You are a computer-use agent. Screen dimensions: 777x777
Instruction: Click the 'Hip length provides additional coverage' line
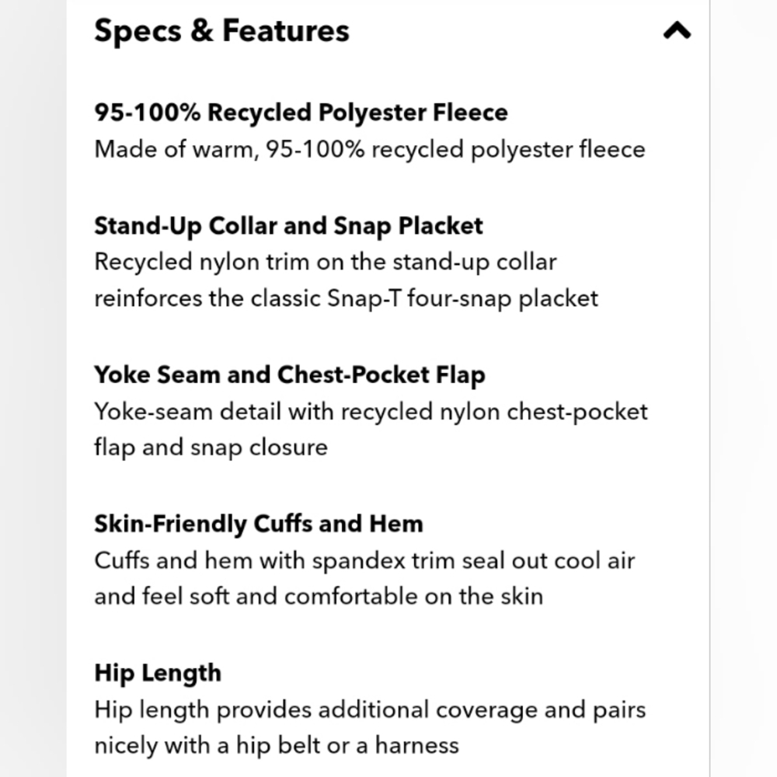pyautogui.click(x=370, y=710)
